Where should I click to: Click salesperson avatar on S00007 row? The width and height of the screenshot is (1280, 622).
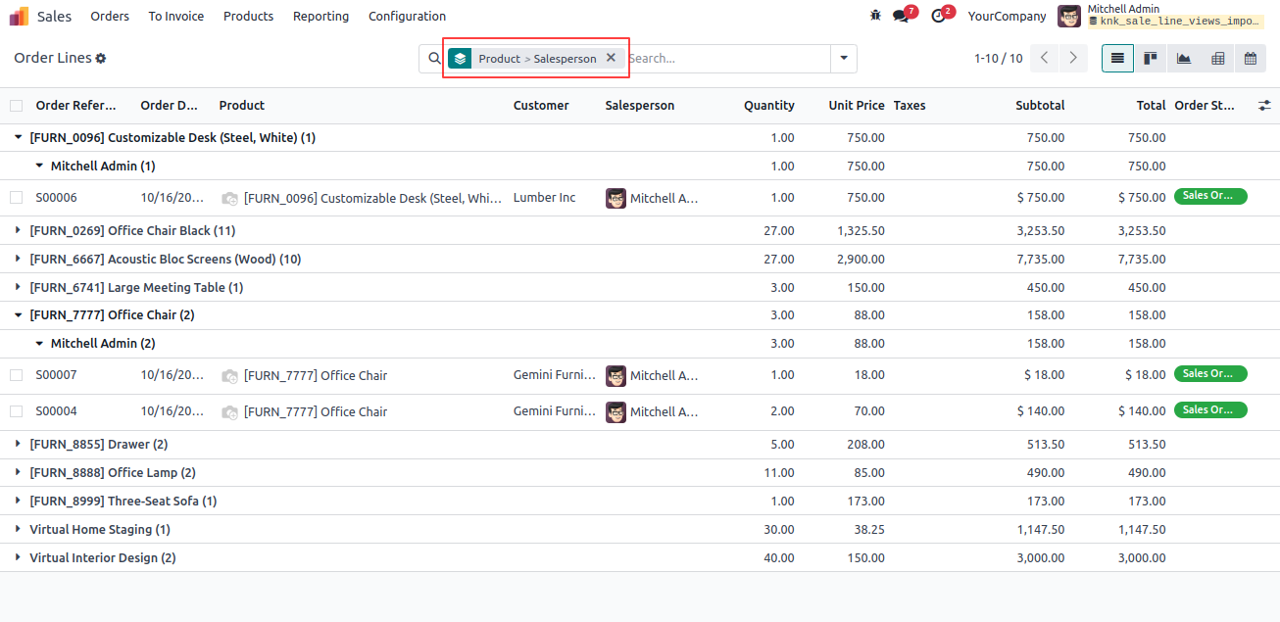point(615,375)
